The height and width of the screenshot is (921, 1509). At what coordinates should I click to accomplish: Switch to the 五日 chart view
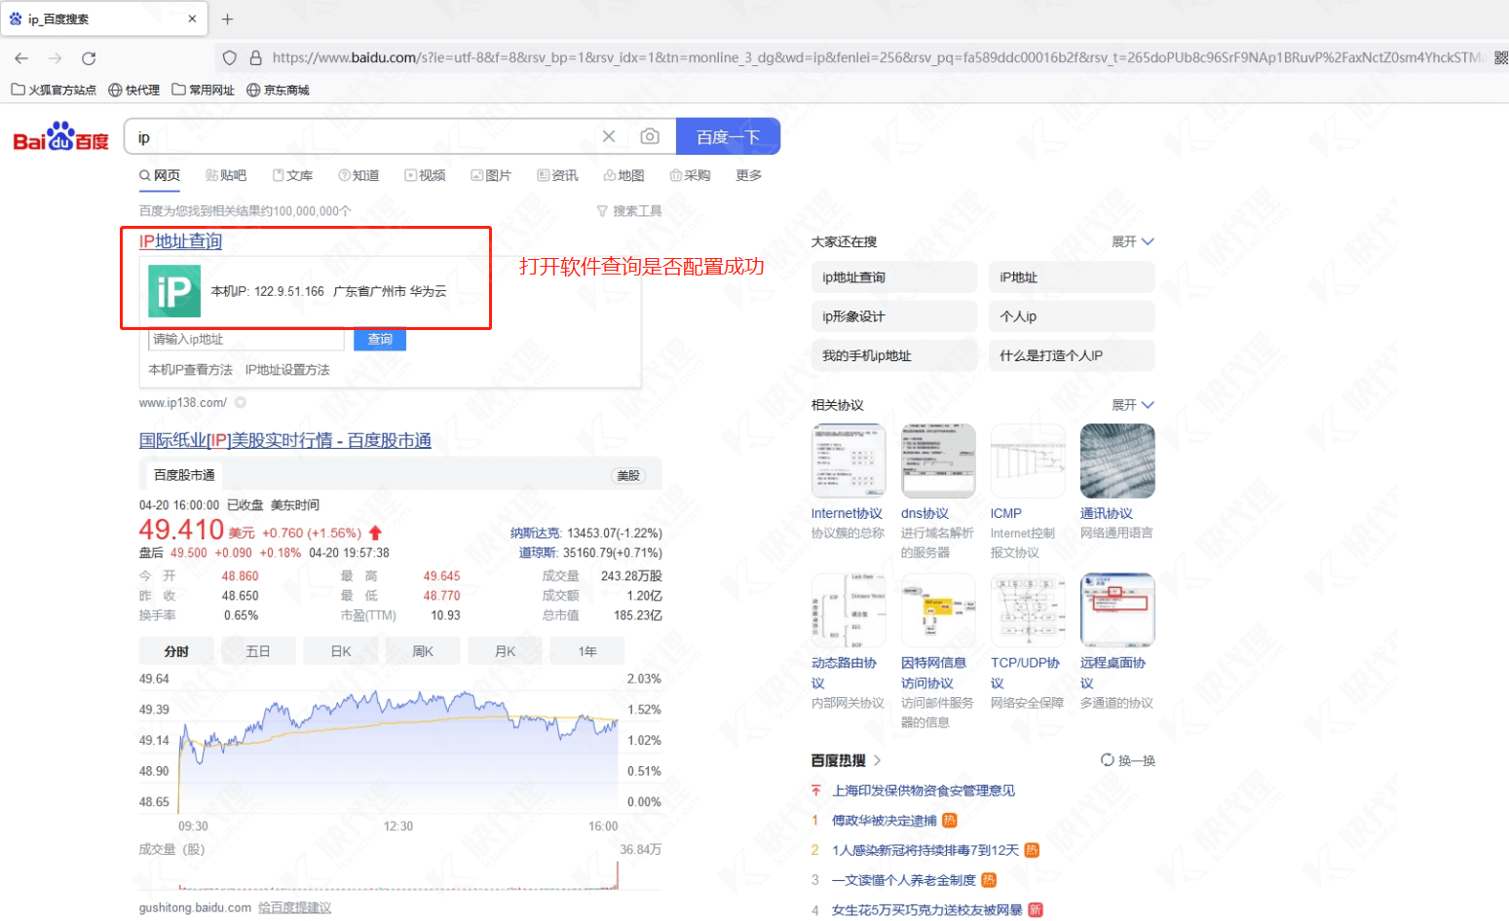(x=258, y=651)
